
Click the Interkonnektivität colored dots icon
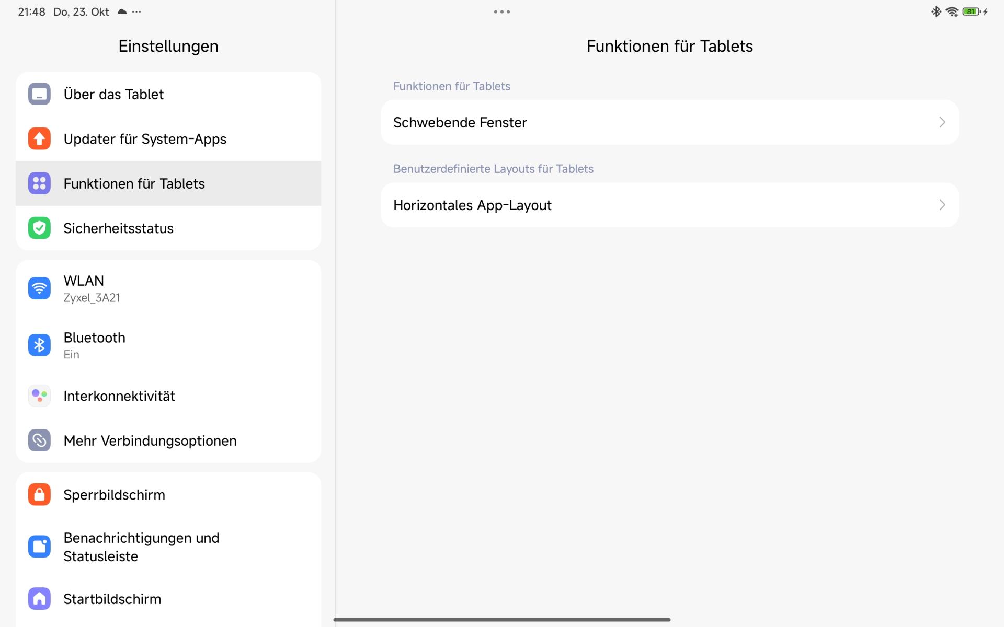click(39, 396)
